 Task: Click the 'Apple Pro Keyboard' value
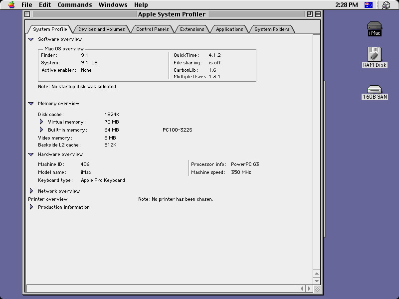[103, 180]
